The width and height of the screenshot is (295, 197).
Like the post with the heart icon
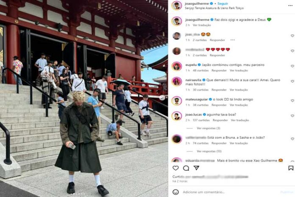click(x=175, y=168)
